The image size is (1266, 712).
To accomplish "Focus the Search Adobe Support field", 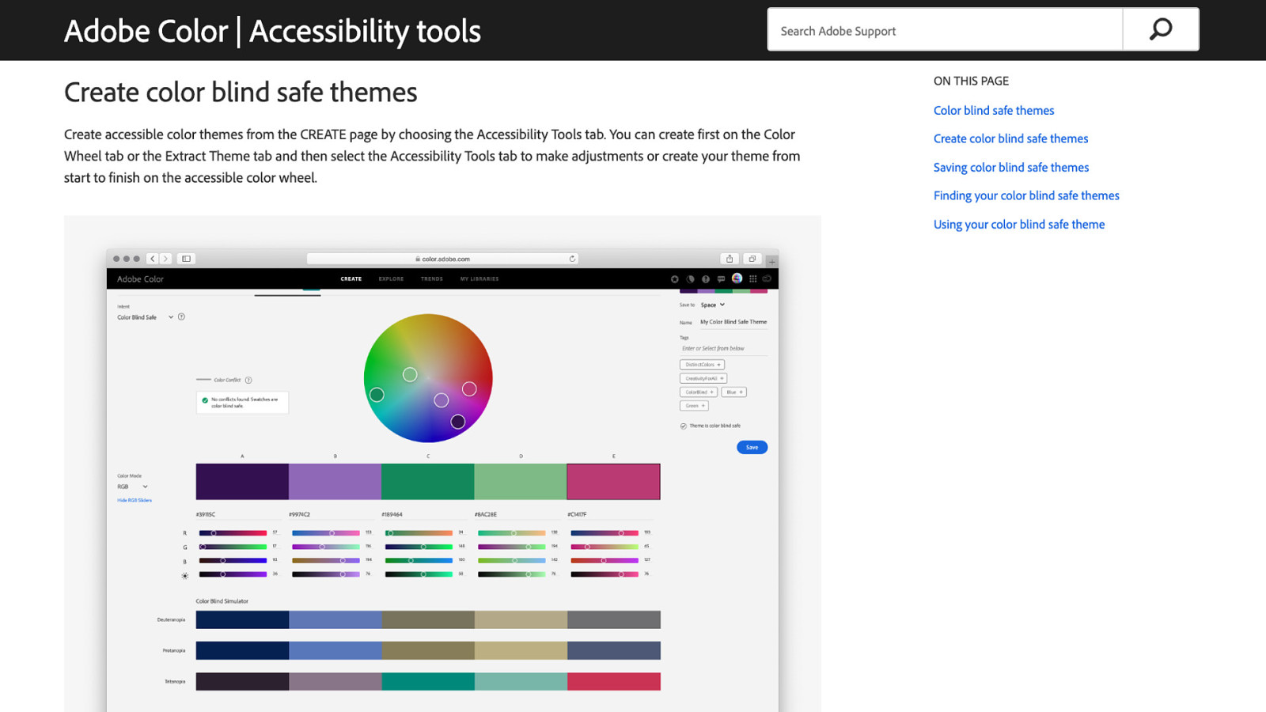I will tap(945, 30).
